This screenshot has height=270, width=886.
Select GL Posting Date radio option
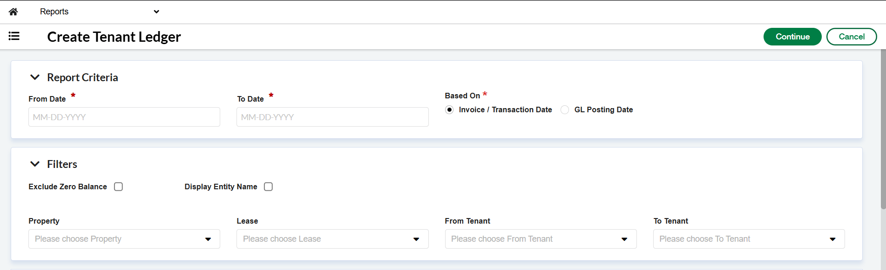565,110
